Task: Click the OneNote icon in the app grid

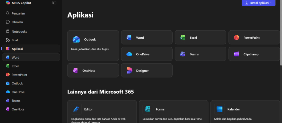Action: [x=75, y=70]
